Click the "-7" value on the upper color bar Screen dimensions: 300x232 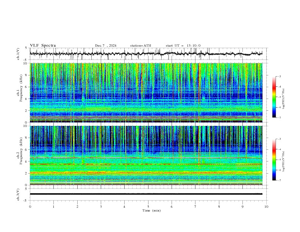pyautogui.click(x=280, y=118)
